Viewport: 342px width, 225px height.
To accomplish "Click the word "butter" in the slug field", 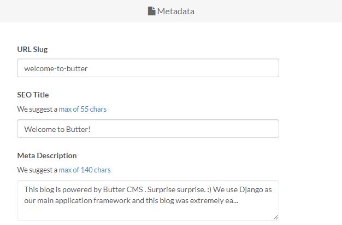I will click(x=77, y=68).
